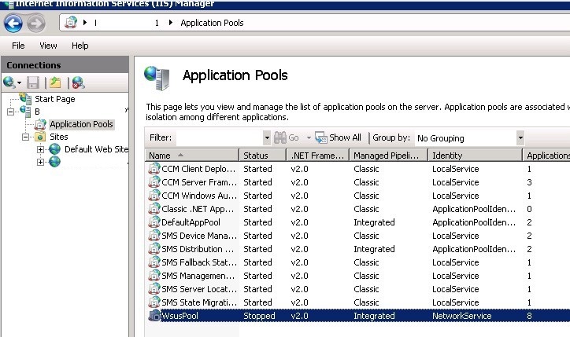Sort by the Identity column header

coord(475,156)
